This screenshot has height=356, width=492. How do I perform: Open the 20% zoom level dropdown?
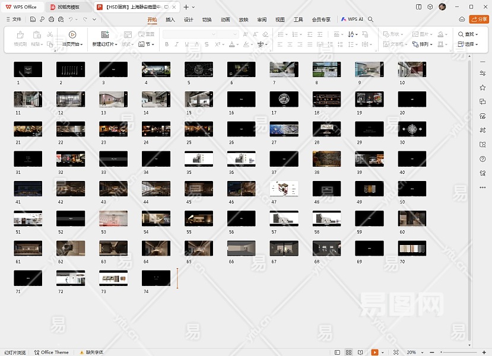414,352
